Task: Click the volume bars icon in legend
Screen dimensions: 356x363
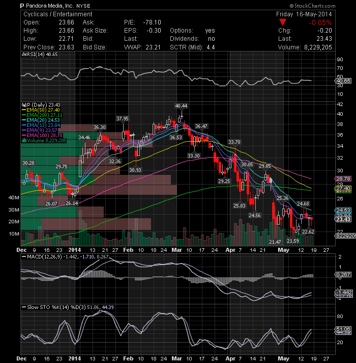Action: [24, 141]
